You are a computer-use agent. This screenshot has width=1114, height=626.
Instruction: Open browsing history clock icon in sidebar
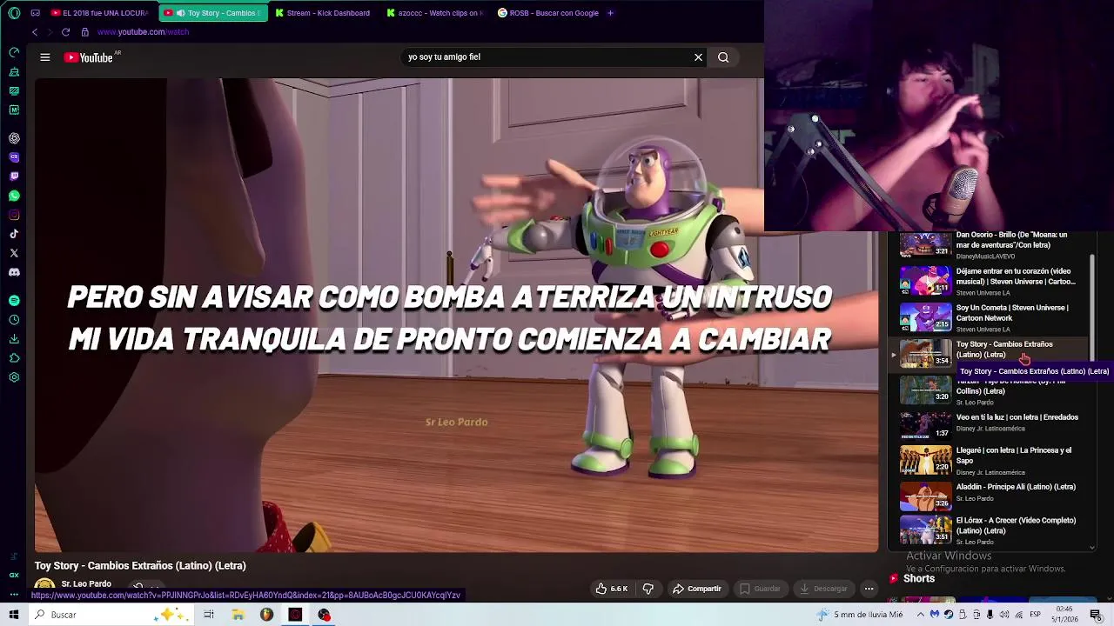(14, 320)
